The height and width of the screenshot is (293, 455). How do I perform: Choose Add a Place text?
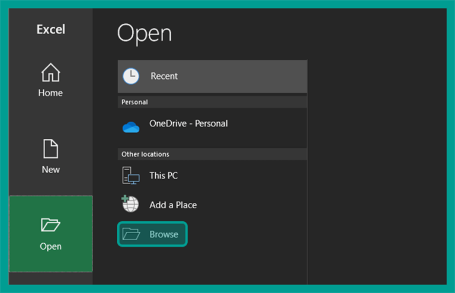[173, 205]
